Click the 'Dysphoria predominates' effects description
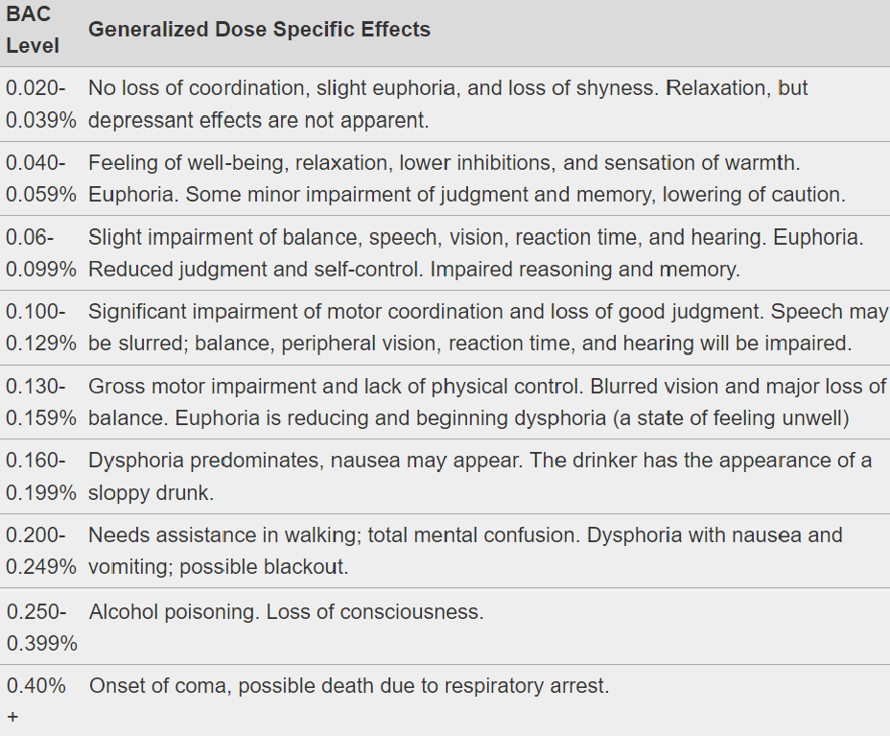The image size is (890, 736). 480,477
